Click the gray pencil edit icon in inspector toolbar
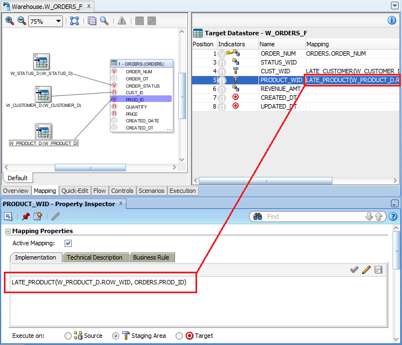The width and height of the screenshot is (402, 345). (x=55, y=217)
